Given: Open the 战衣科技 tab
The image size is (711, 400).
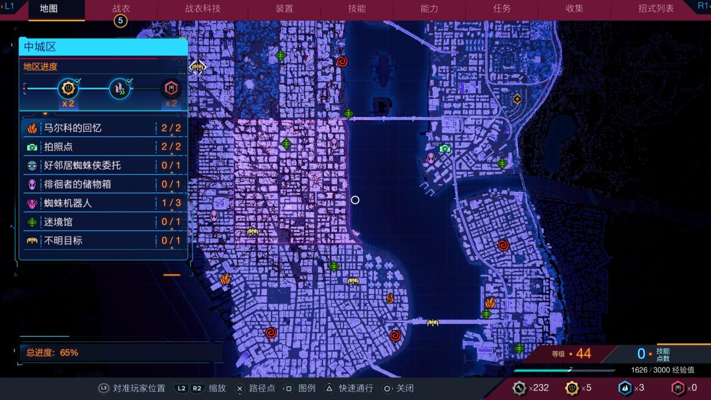Looking at the screenshot, I should click(203, 8).
